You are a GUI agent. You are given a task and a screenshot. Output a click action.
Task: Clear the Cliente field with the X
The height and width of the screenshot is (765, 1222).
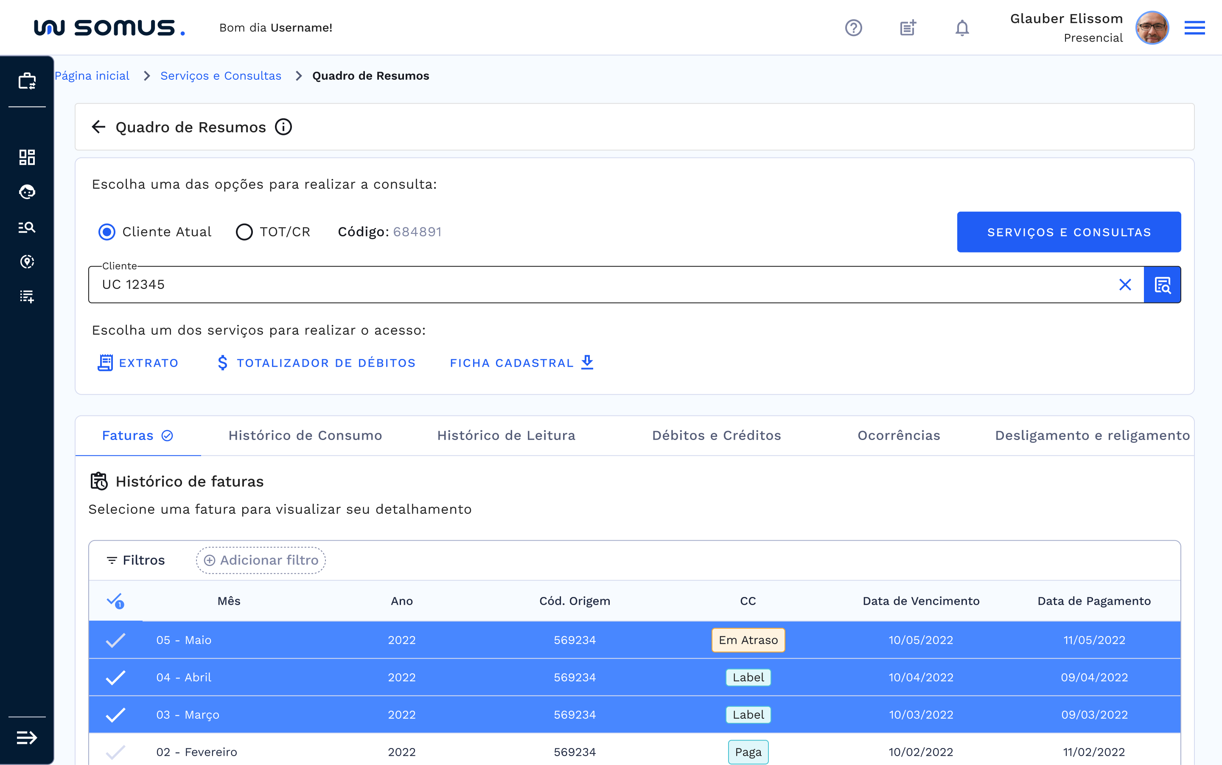point(1125,285)
